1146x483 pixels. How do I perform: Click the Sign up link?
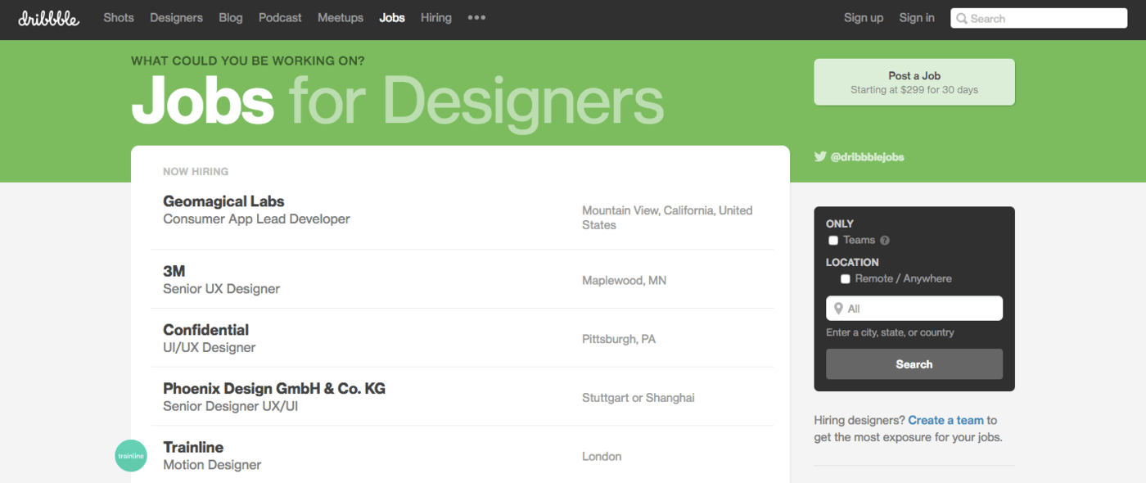point(864,17)
